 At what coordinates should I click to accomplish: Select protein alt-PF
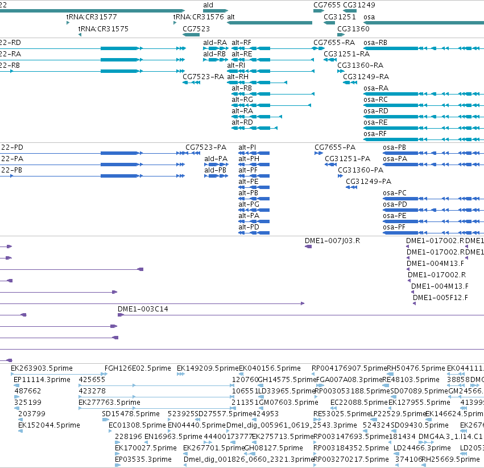[x=248, y=170]
